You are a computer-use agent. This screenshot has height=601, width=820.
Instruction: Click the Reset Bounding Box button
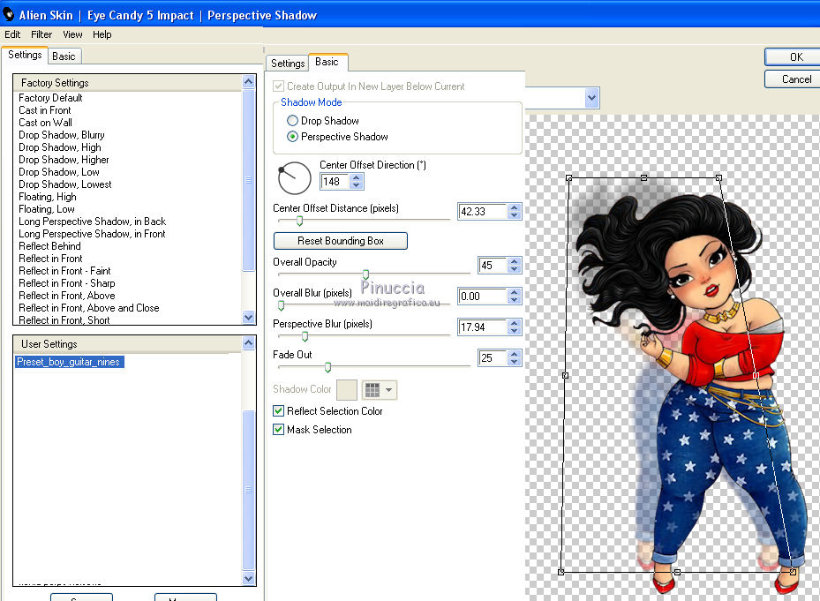tap(341, 241)
